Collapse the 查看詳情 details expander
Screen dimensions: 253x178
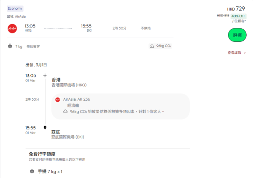tap(236, 53)
